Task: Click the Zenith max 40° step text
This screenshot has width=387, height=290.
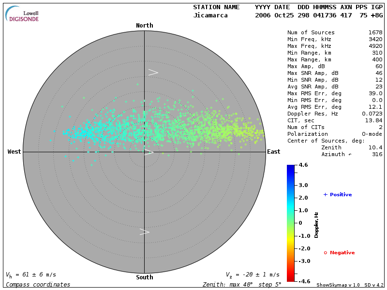Action: (x=241, y=285)
